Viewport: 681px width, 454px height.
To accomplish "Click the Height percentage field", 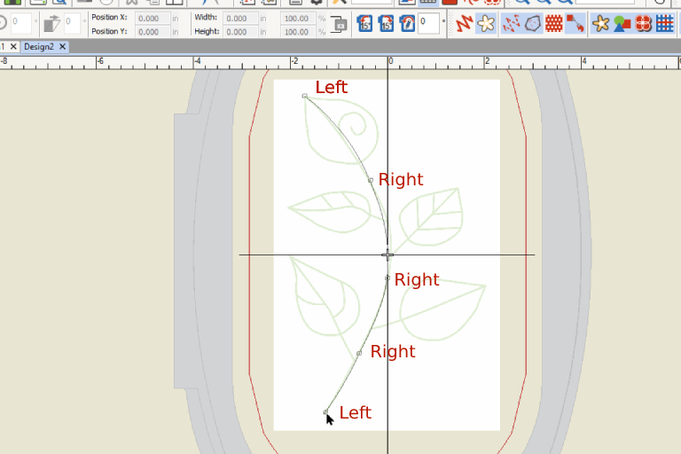I will click(298, 32).
